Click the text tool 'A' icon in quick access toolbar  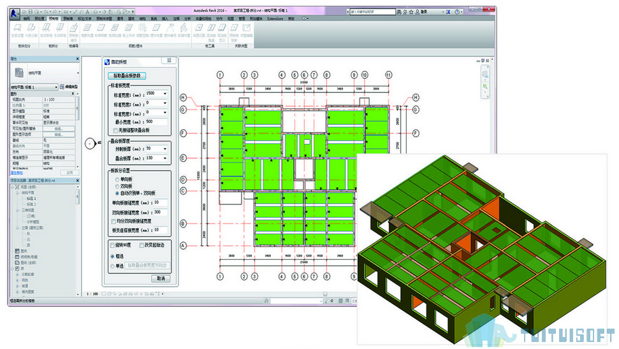click(87, 12)
